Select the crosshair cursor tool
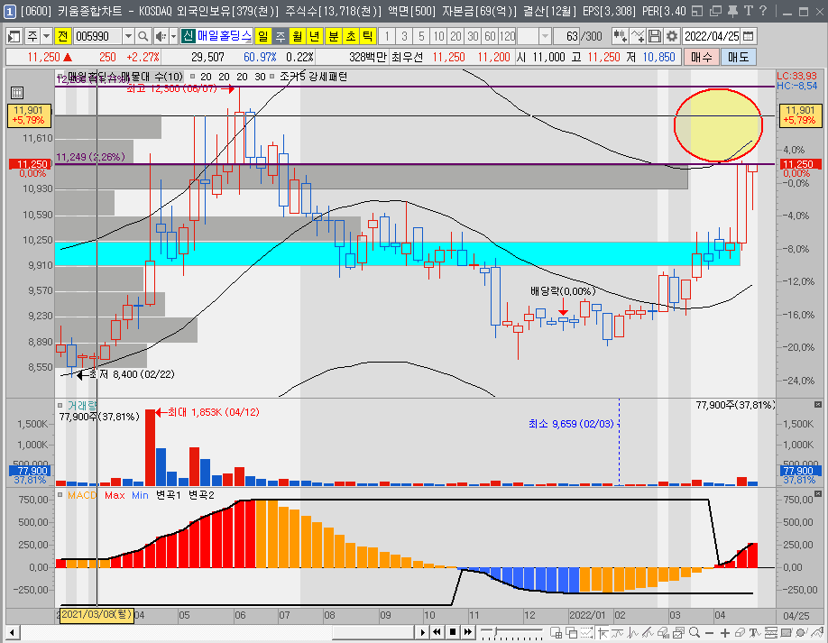 click(x=603, y=632)
